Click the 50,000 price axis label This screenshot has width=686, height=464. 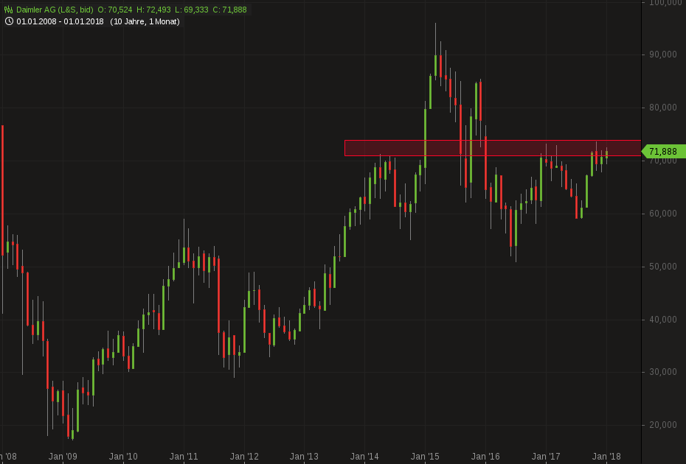662,267
